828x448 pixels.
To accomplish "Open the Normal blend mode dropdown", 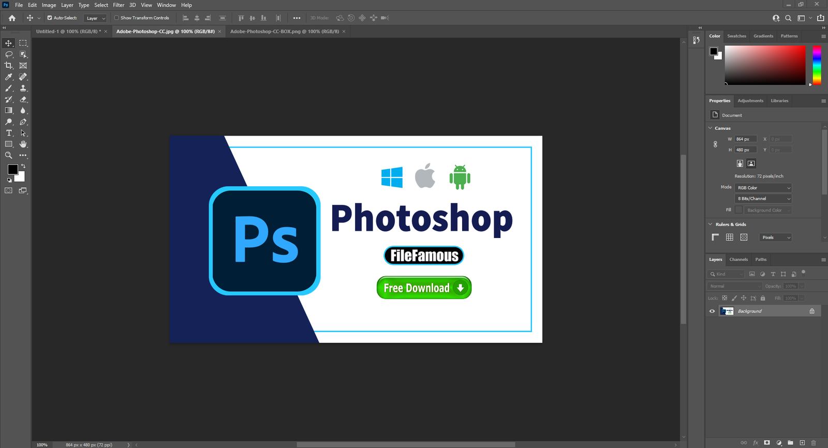I will (735, 286).
